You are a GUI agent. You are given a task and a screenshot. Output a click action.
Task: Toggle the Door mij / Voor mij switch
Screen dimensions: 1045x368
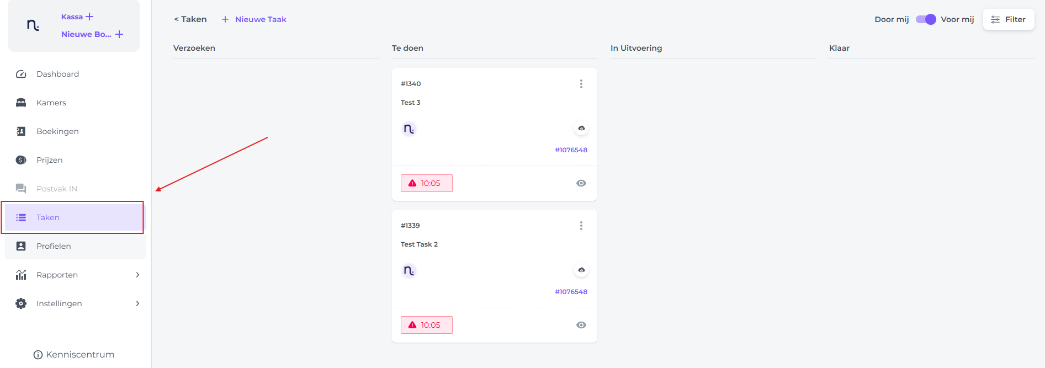[926, 19]
